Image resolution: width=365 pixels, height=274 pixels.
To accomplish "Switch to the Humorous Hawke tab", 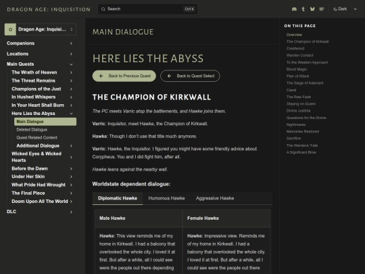I will [166, 198].
